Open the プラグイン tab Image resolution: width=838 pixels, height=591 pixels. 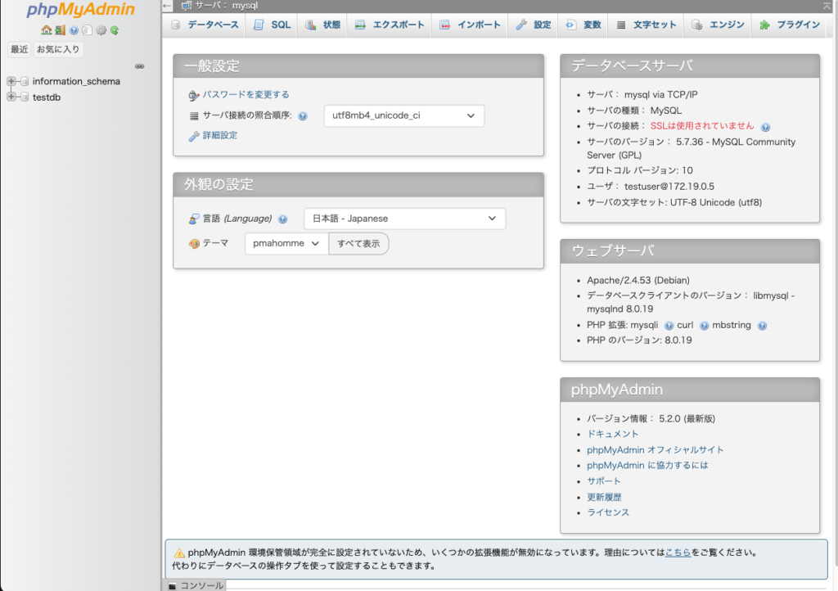click(x=790, y=25)
